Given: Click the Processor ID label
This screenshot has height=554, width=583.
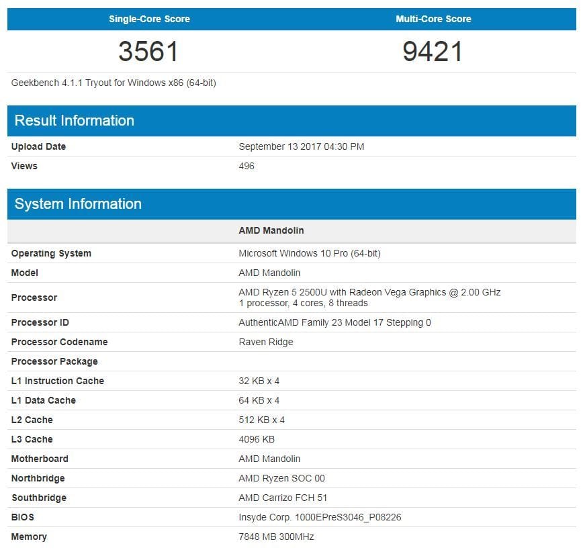Looking at the screenshot, I should pos(40,322).
